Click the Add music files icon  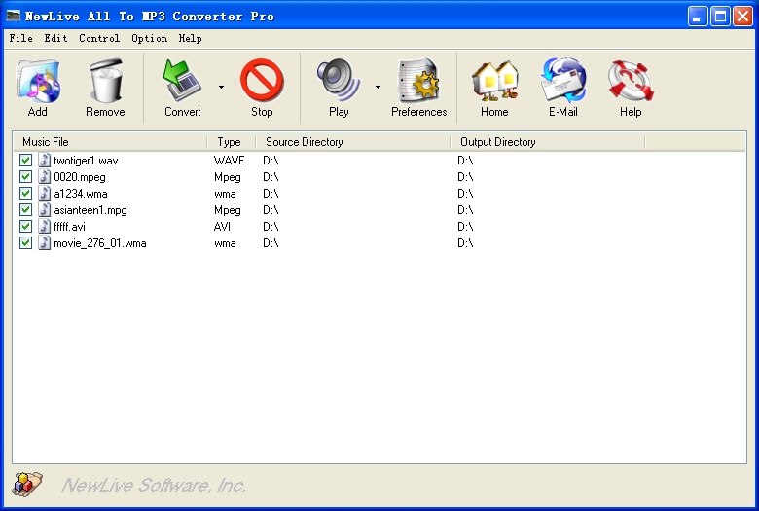tap(38, 82)
